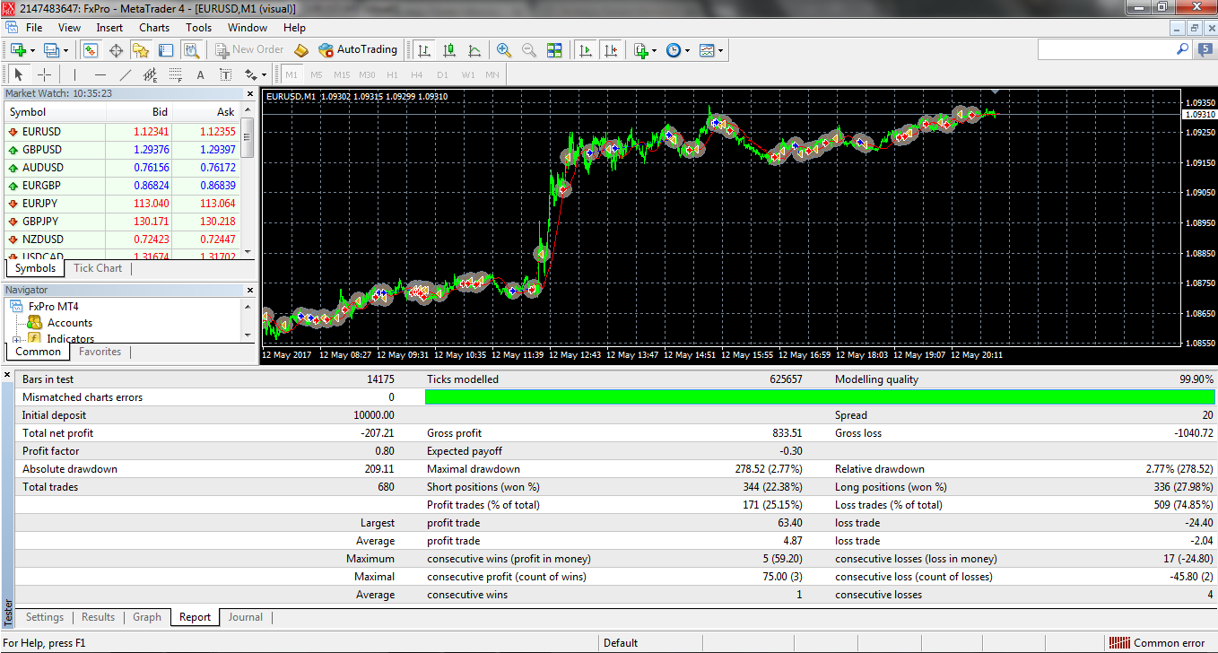The image size is (1218, 653).
Task: Click the notification icon showing 5
Action: coord(1205,50)
